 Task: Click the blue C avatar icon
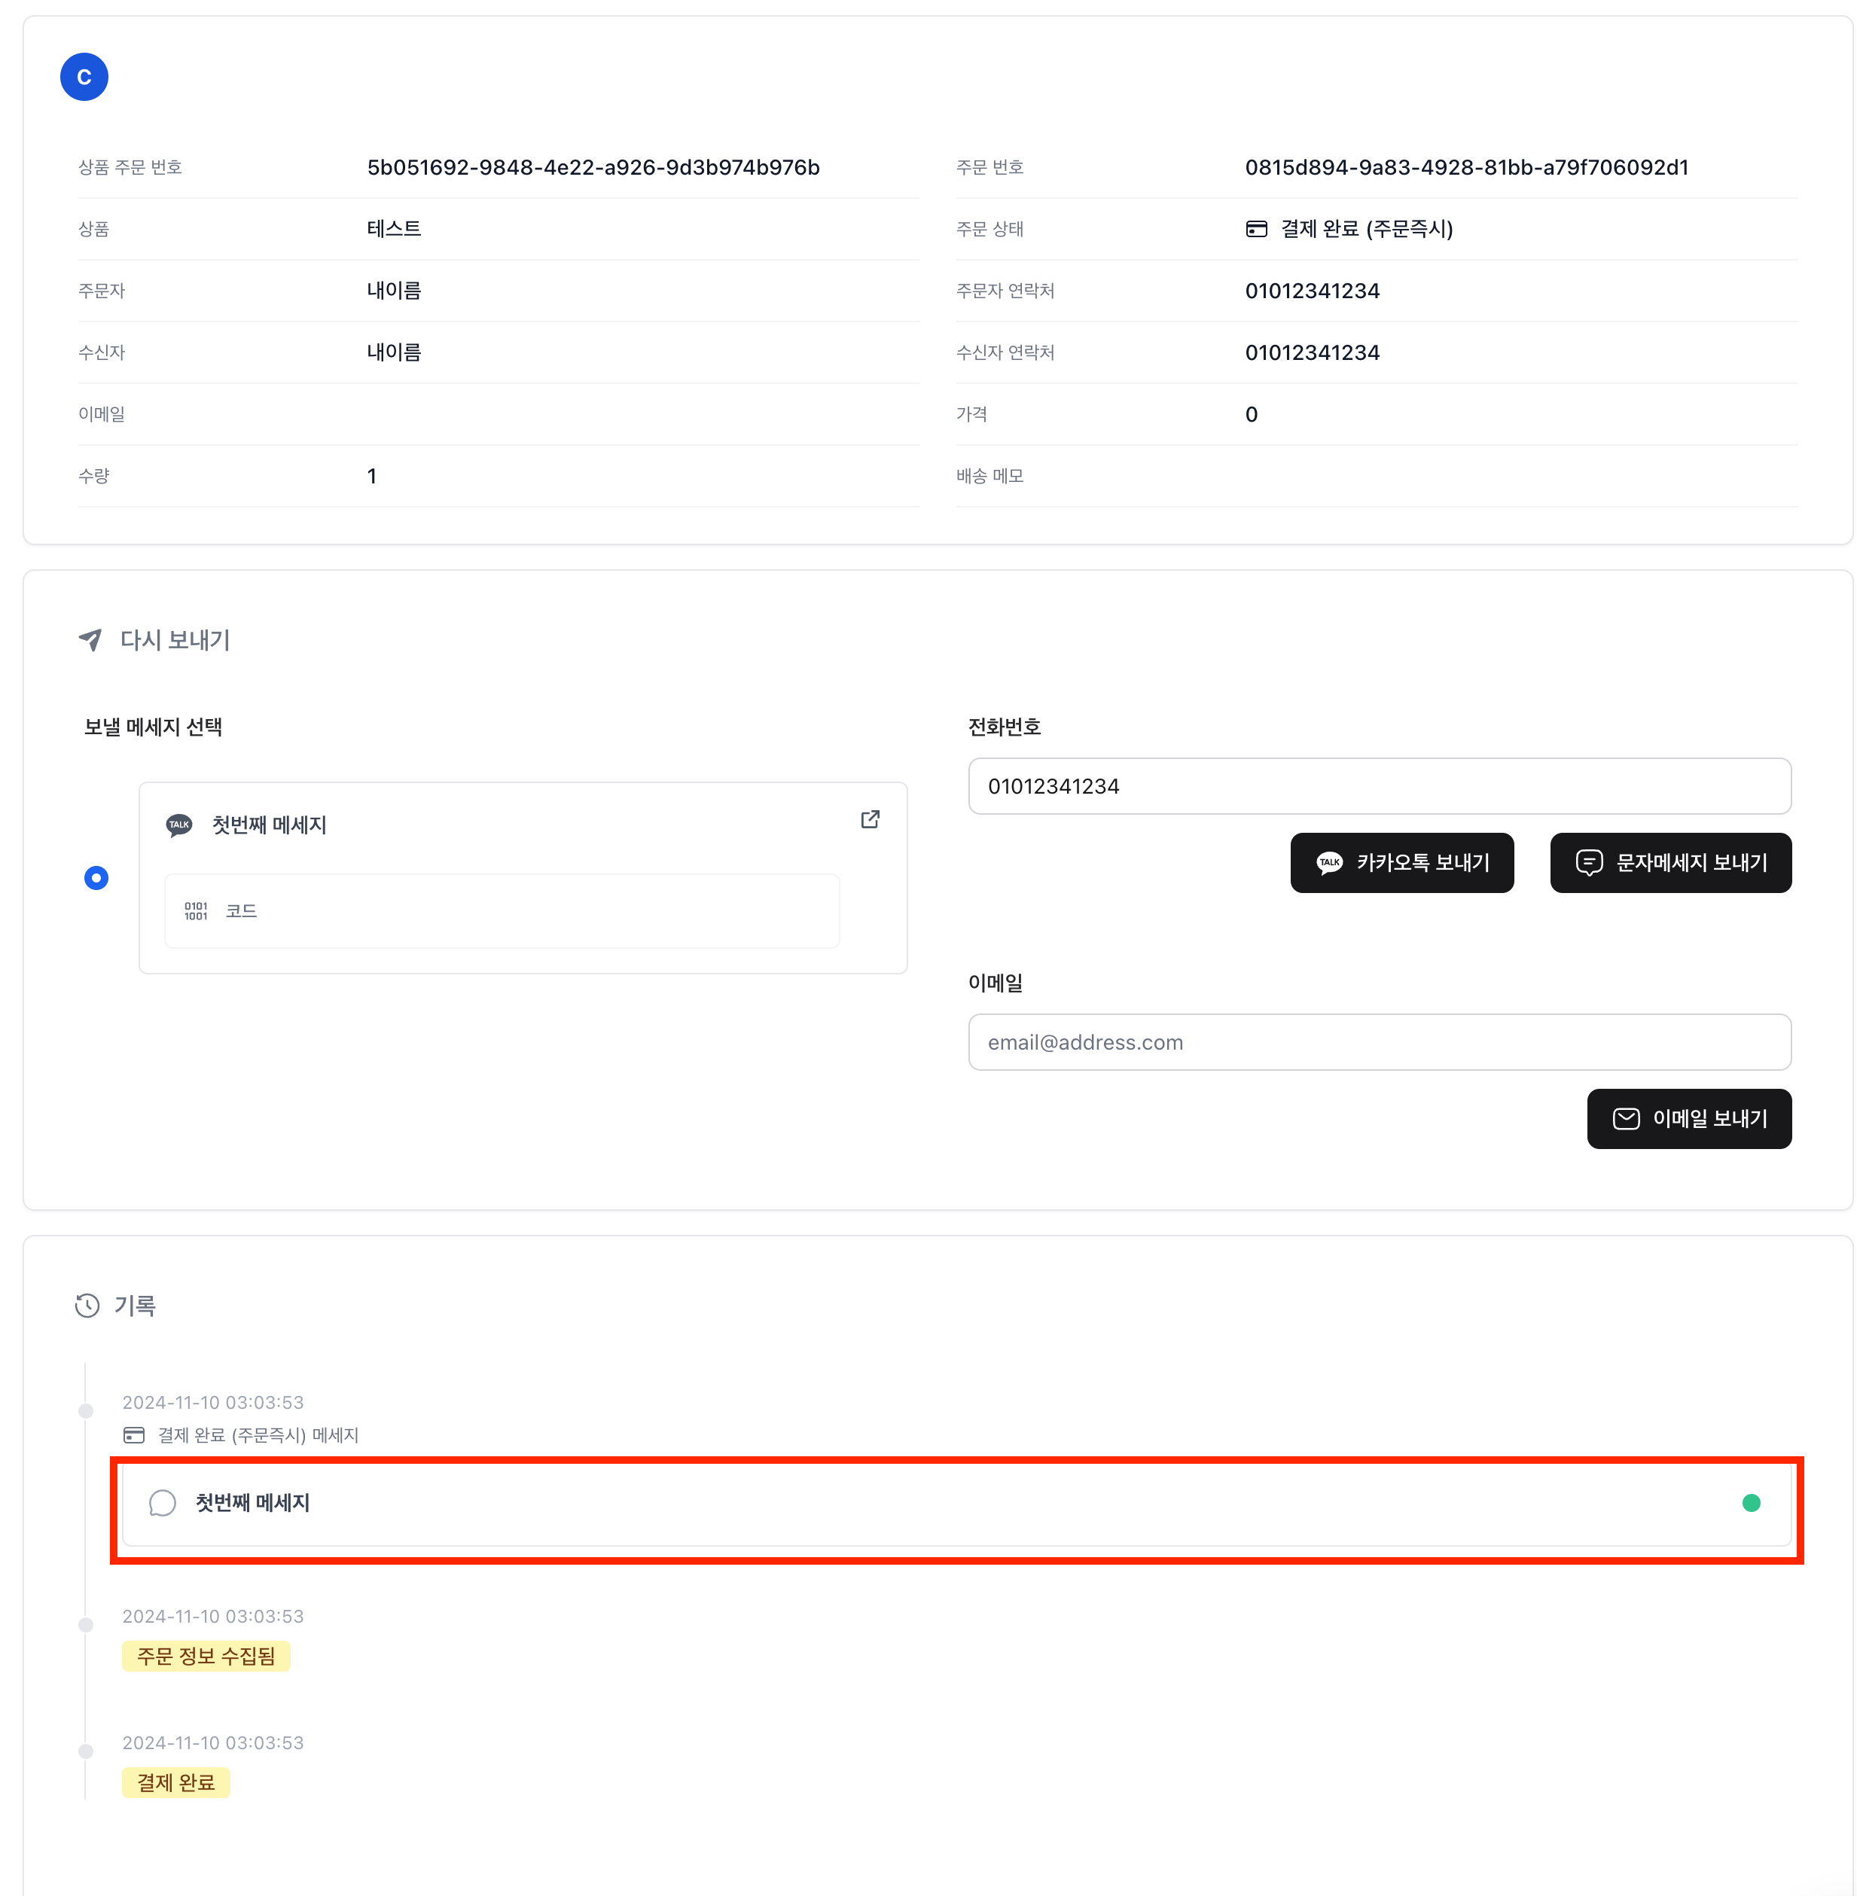pyautogui.click(x=84, y=77)
